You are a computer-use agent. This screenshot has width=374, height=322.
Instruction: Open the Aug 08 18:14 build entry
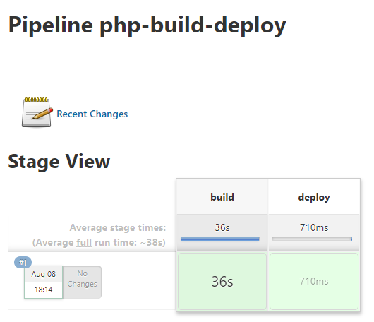(44, 282)
